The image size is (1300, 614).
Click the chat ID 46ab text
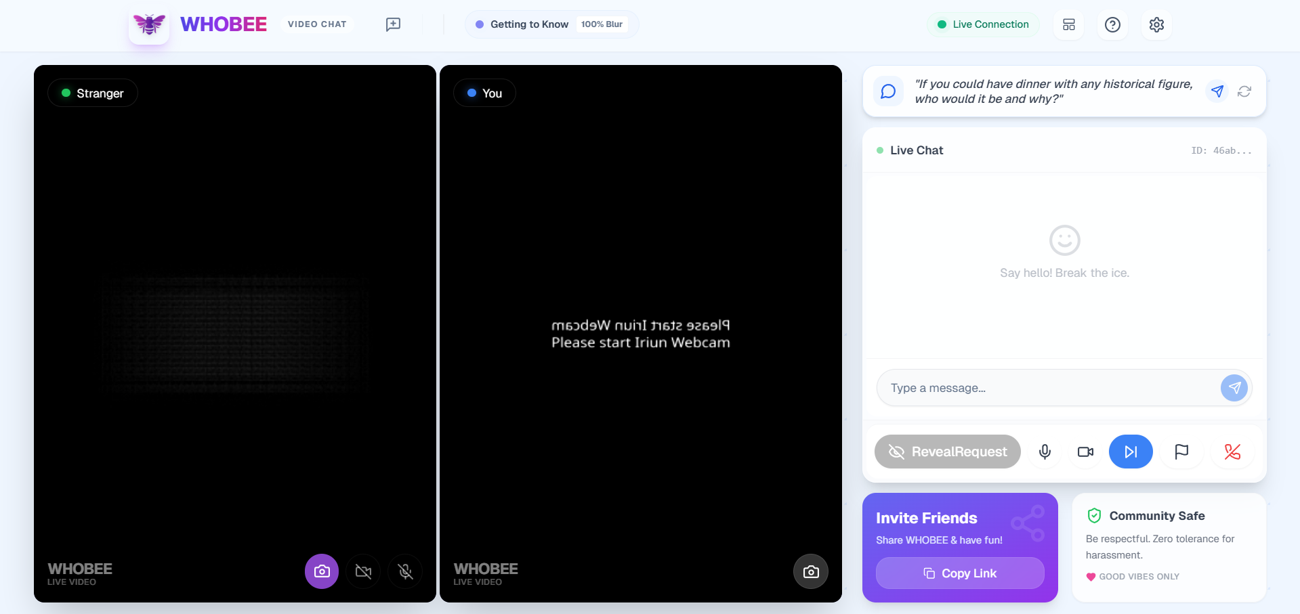pos(1221,150)
